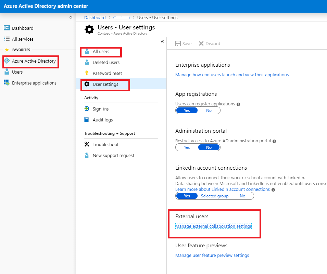The image size is (327, 274).
Task: Click the Dashboard icon in left sidebar
Action: (x=7, y=28)
